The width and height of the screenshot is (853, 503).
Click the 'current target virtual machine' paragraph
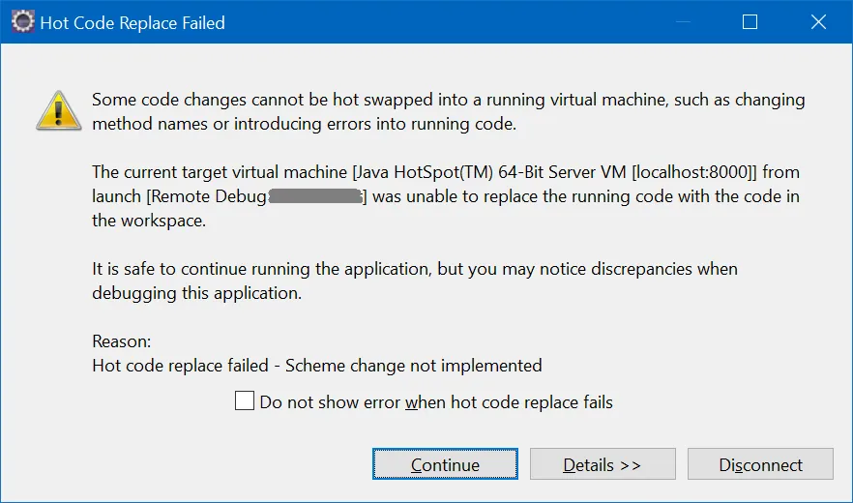445,196
